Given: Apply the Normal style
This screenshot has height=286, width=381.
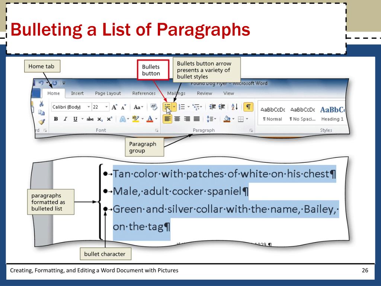Looking at the screenshot, I should click(272, 114).
